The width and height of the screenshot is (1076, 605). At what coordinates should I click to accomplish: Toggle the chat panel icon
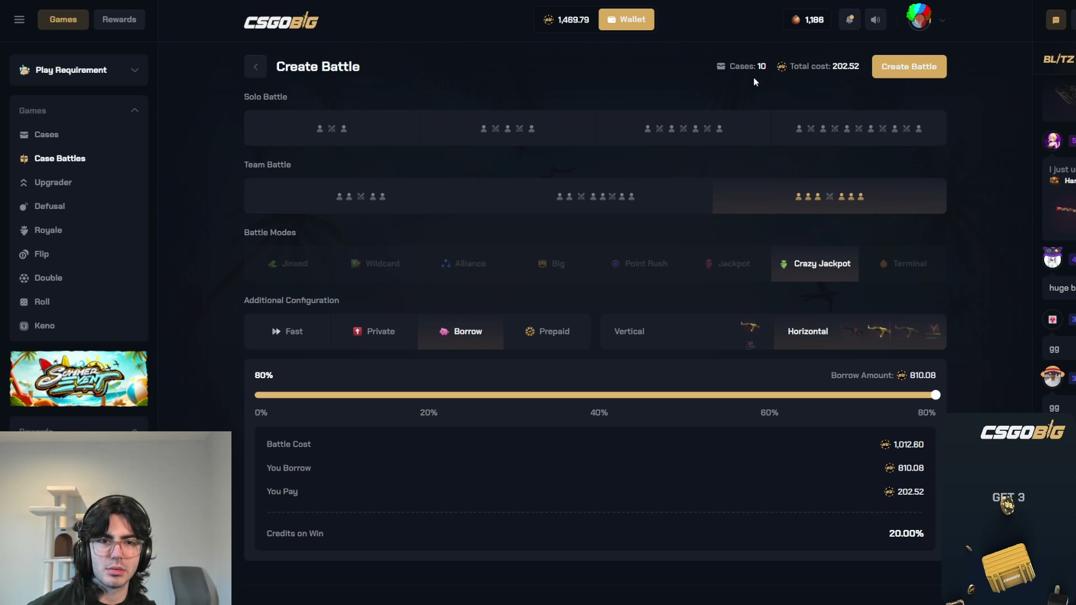click(x=1056, y=20)
